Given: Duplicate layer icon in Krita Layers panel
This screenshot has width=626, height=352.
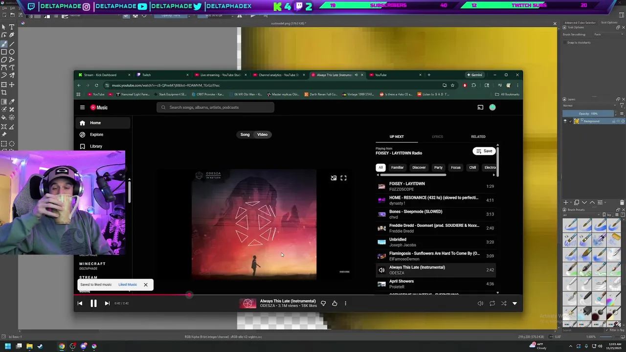Looking at the screenshot, I should (577, 202).
